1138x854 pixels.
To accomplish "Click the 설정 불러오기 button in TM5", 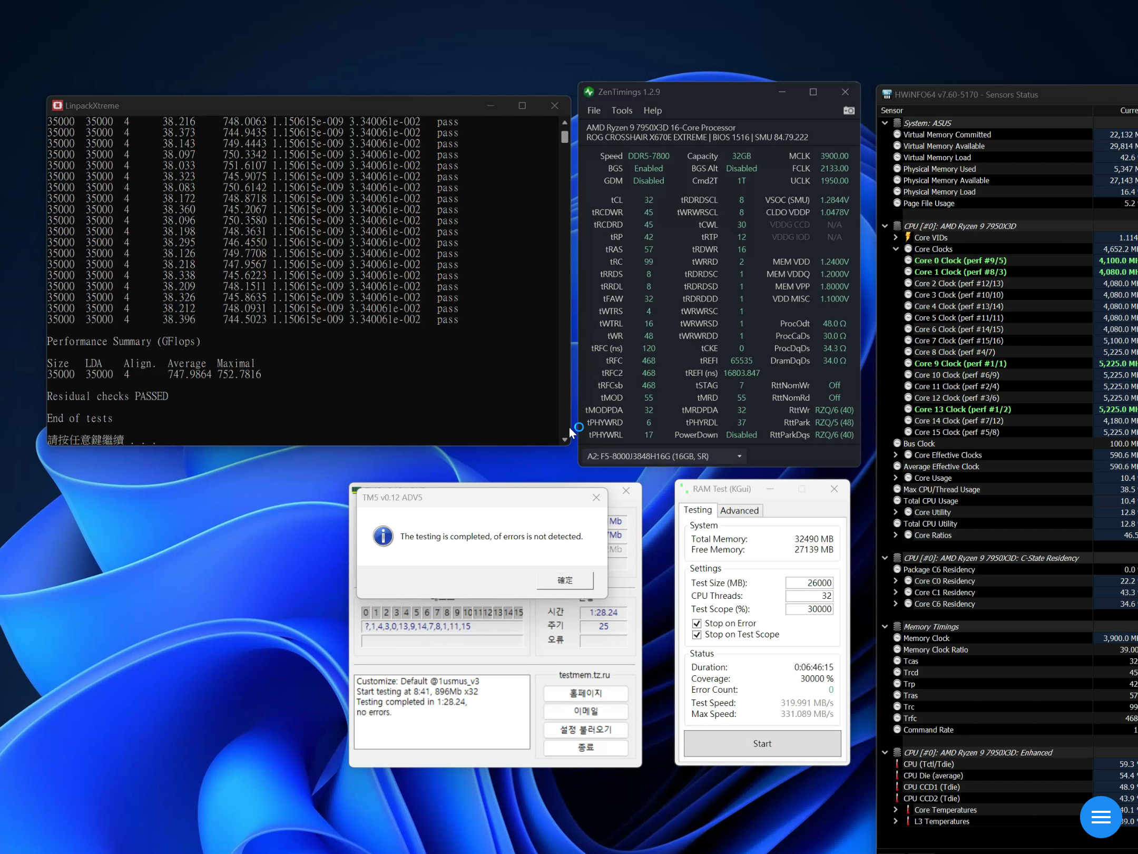I will [585, 730].
